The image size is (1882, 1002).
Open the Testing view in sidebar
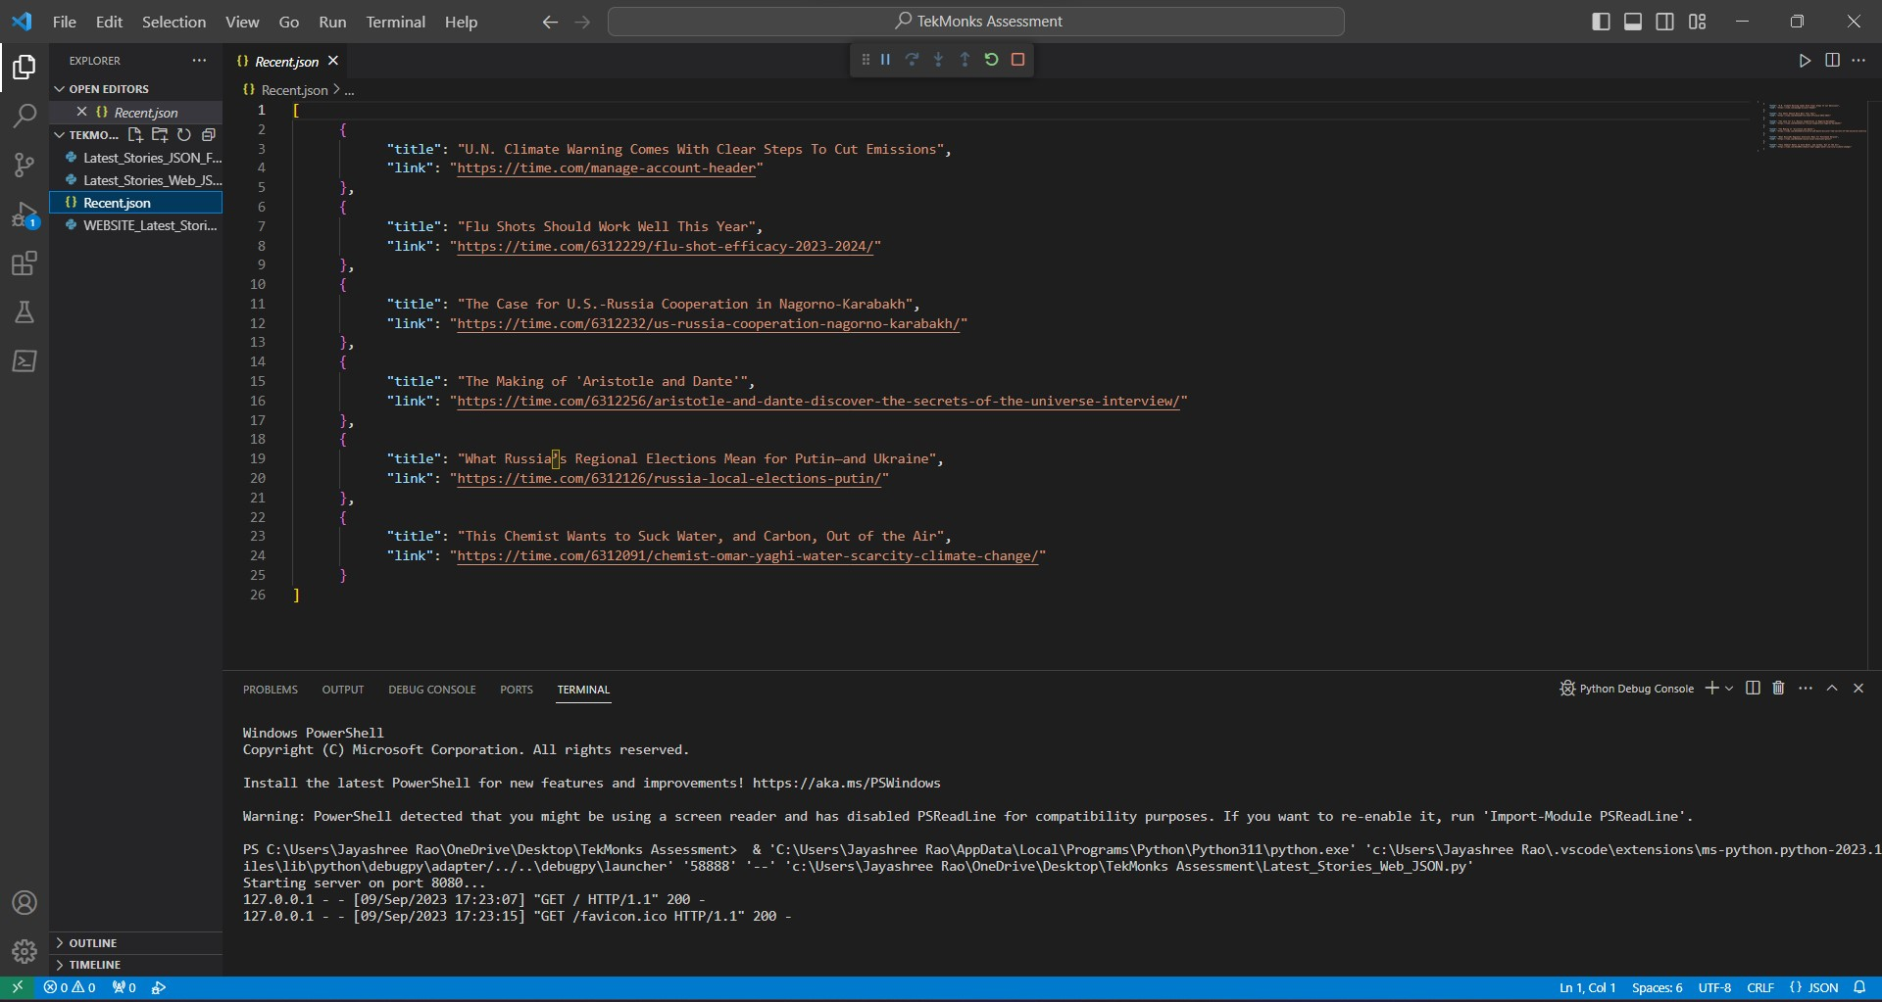pyautogui.click(x=24, y=311)
